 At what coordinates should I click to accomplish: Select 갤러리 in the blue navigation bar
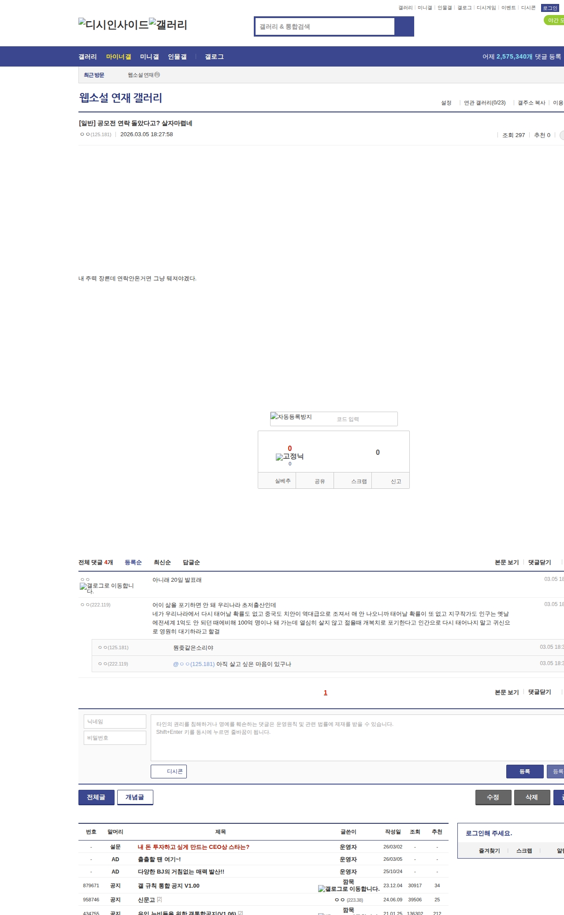coord(88,57)
